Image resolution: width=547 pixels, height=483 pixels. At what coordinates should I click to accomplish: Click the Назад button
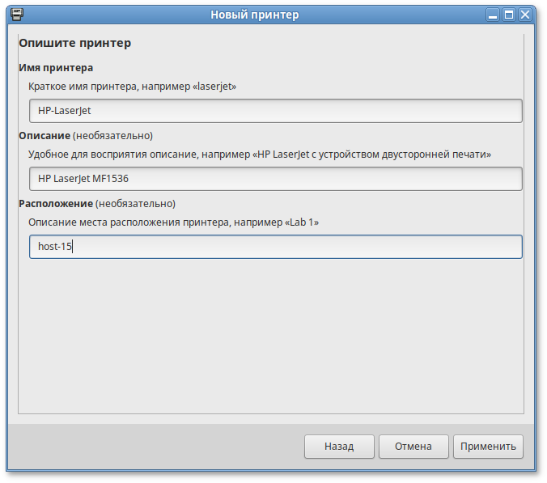(339, 446)
